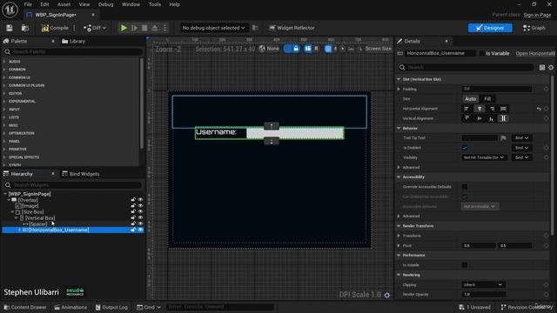557x313 pixels.
Task: Click the Advance Frame button
Action: coord(134,28)
